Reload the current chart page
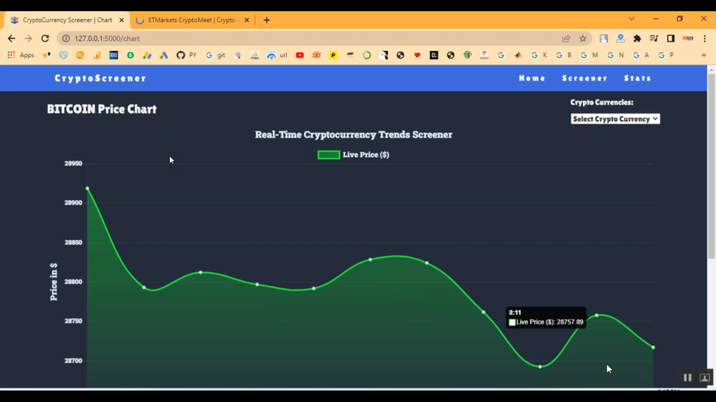 45,39
